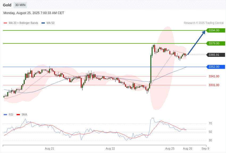Select the RSI legend label
This screenshot has width=226, height=153.
11,114
